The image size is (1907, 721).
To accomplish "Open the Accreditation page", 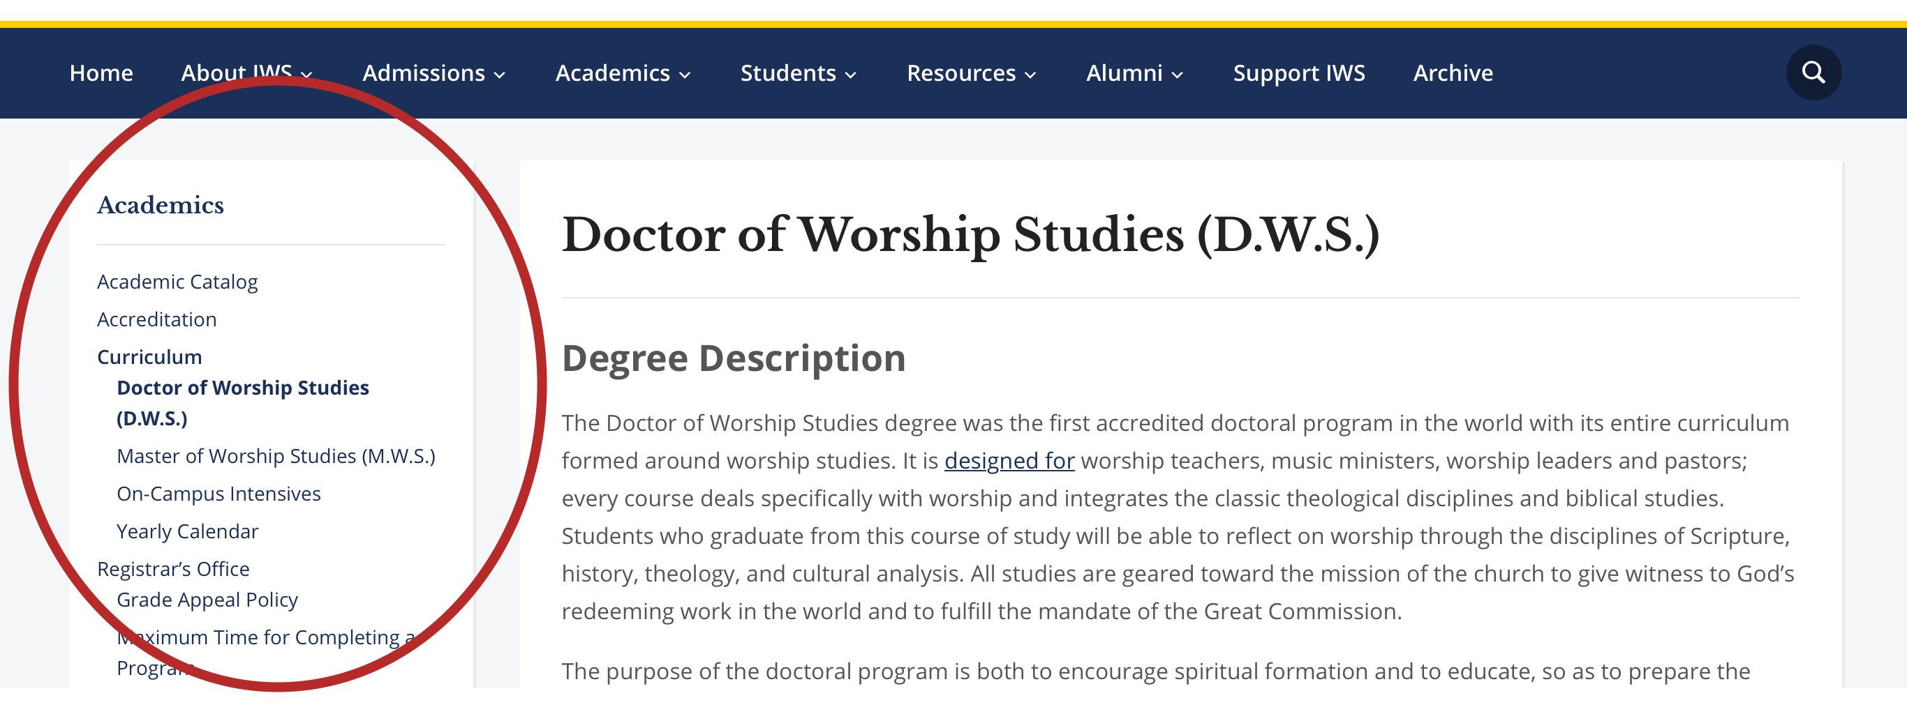I will [157, 319].
